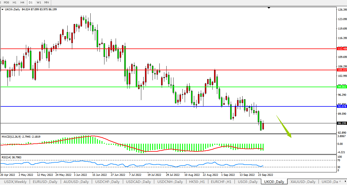Select the H1 timeframe button
The image size is (347, 185).
click(14, 2)
